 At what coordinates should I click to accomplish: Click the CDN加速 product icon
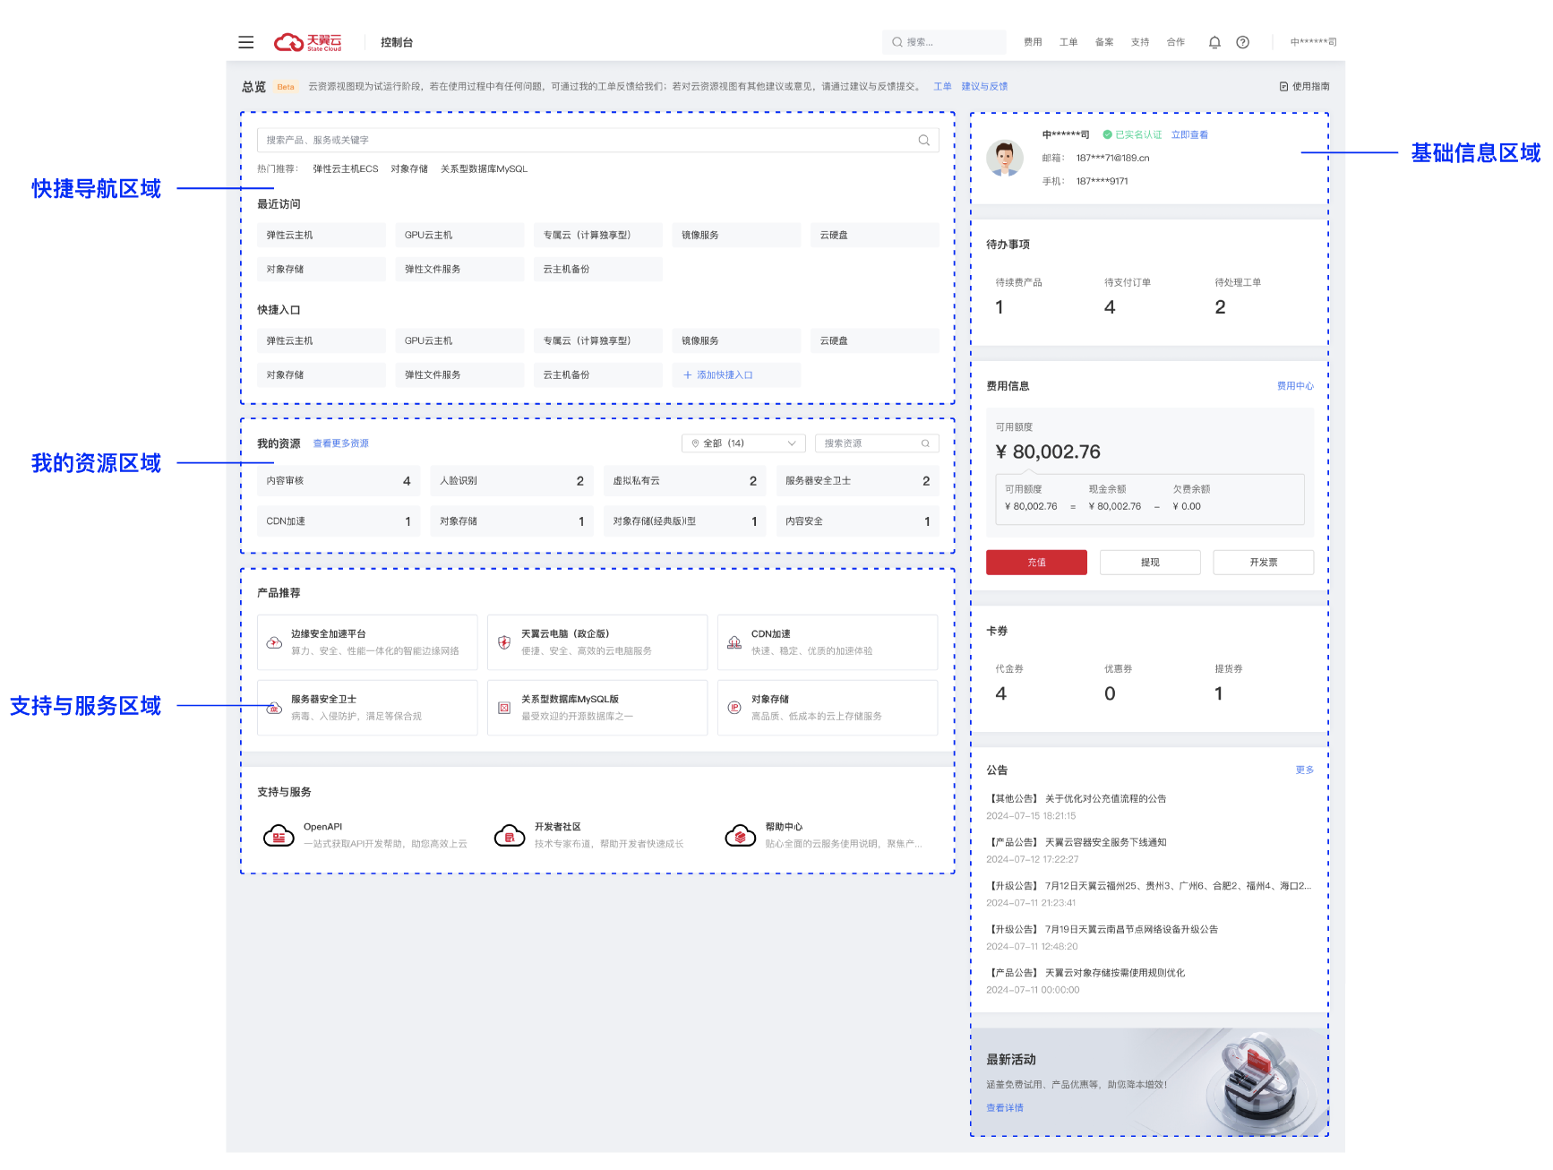pyautogui.click(x=734, y=642)
